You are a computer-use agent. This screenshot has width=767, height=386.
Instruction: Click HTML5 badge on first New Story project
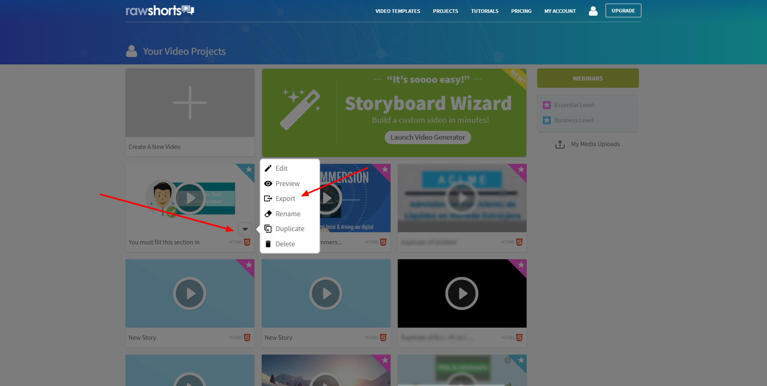click(240, 337)
